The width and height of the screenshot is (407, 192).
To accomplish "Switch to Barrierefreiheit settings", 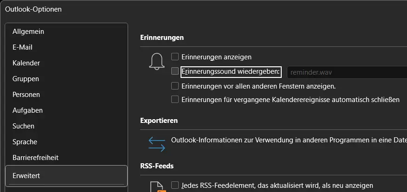I will click(35, 158).
